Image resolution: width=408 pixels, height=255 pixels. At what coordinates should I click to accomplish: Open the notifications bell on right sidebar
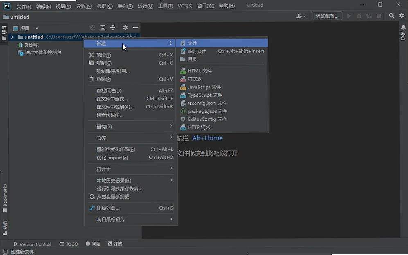[403, 27]
